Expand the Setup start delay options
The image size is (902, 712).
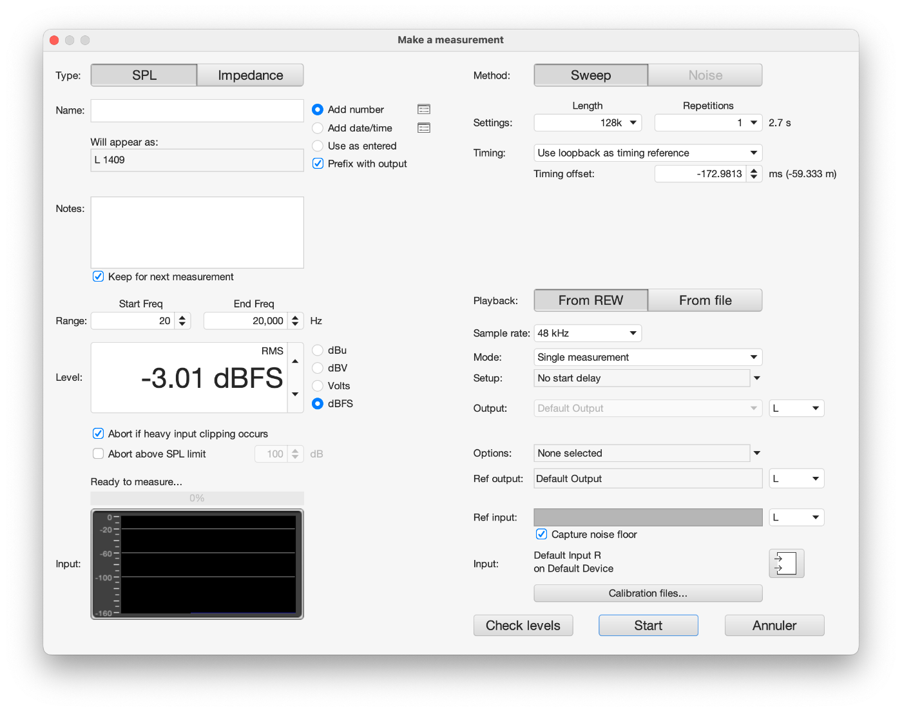pos(757,378)
